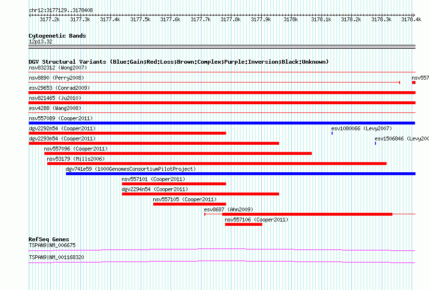Click the 12p13.32 band label
Image resolution: width=429 pixels, height=290 pixels.
point(40,41)
